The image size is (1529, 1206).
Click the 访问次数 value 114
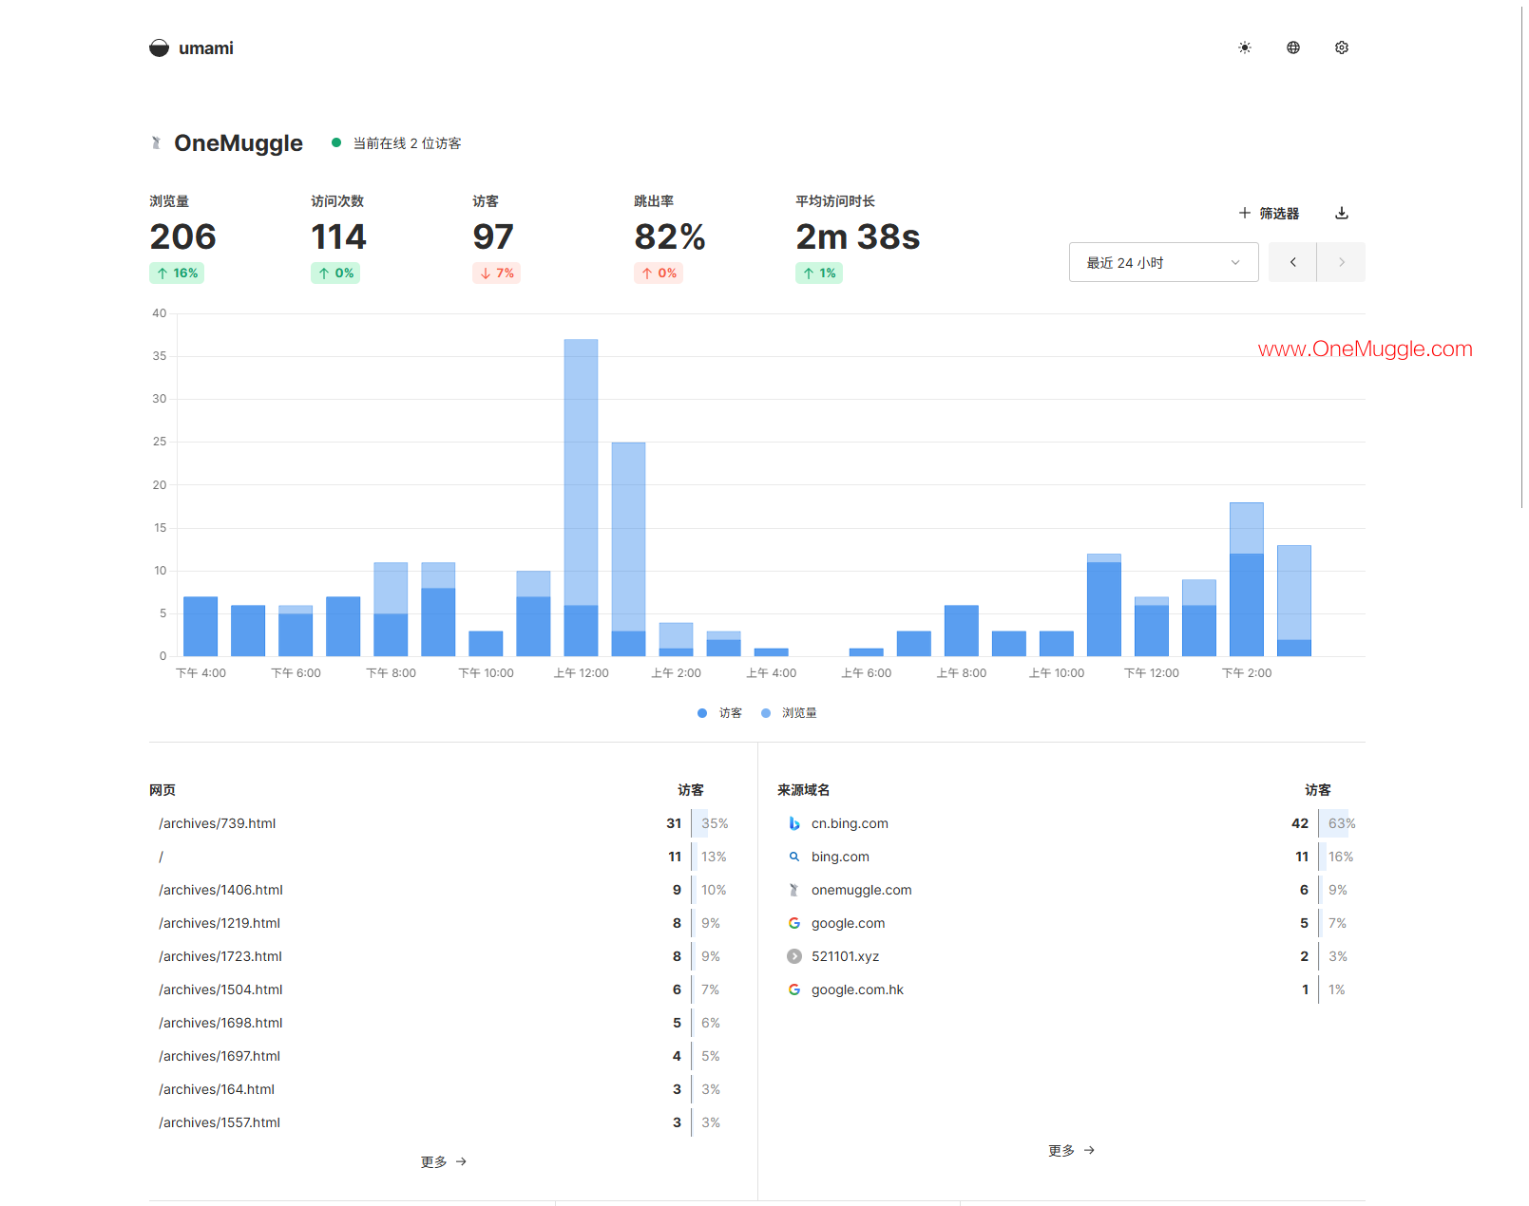coord(338,236)
